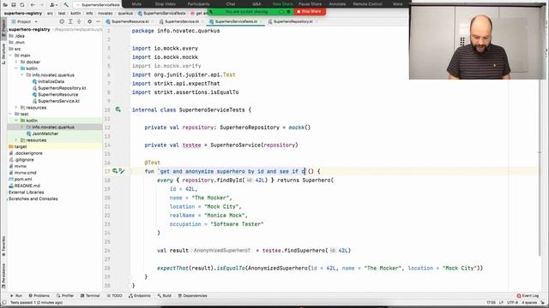Click Mute in Zoom meeting bar
549x308 pixels.
click(x=136, y=3)
